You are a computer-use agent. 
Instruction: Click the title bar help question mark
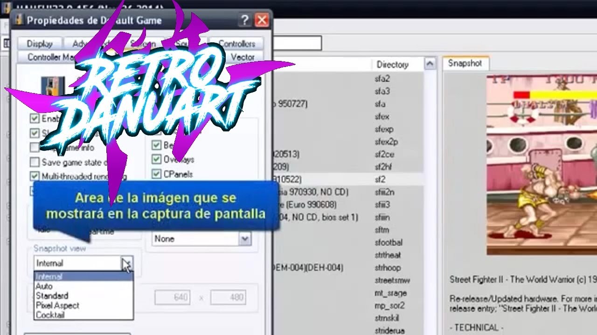pos(245,20)
